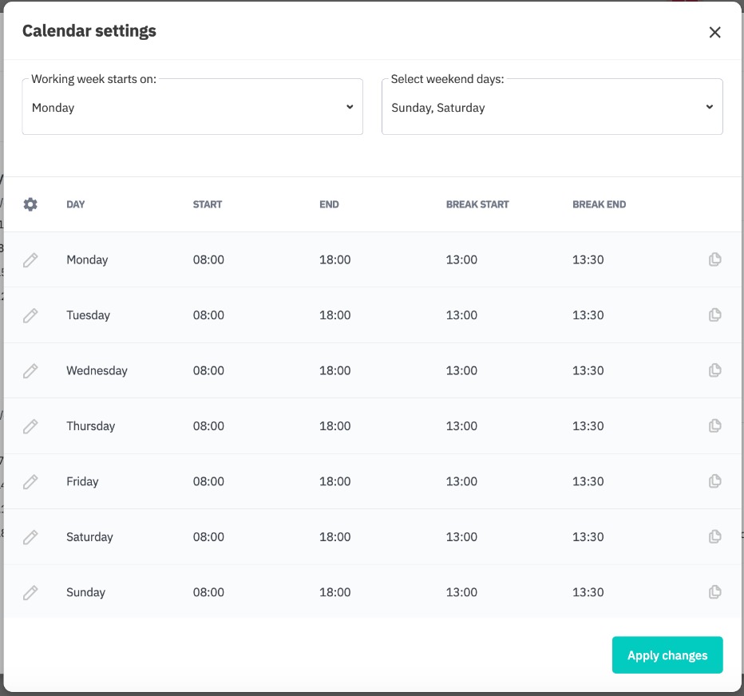Click the settings gear icon in table header

tap(30, 204)
